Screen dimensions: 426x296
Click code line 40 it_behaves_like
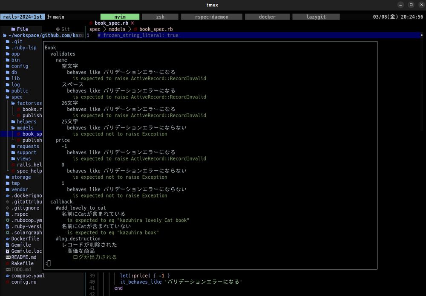(181, 282)
